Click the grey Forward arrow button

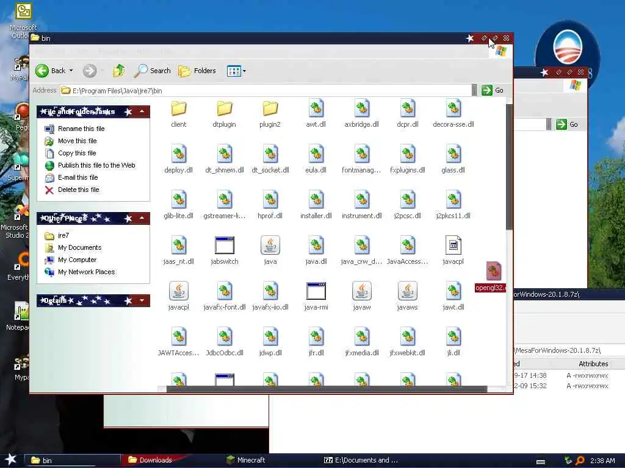tap(90, 71)
